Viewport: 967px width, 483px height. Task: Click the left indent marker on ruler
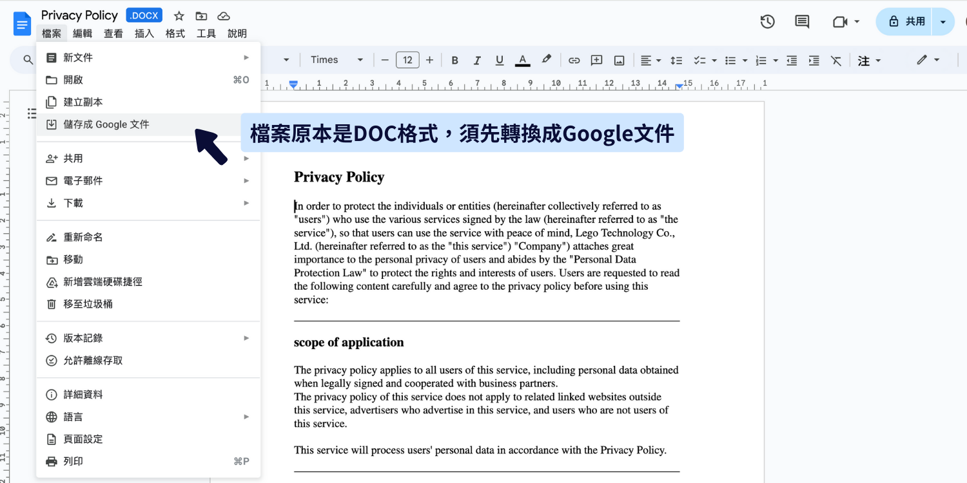point(293,84)
